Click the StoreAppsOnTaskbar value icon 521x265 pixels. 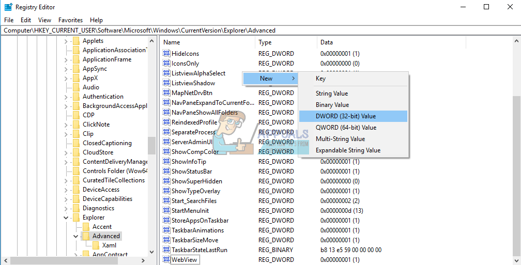(x=166, y=220)
